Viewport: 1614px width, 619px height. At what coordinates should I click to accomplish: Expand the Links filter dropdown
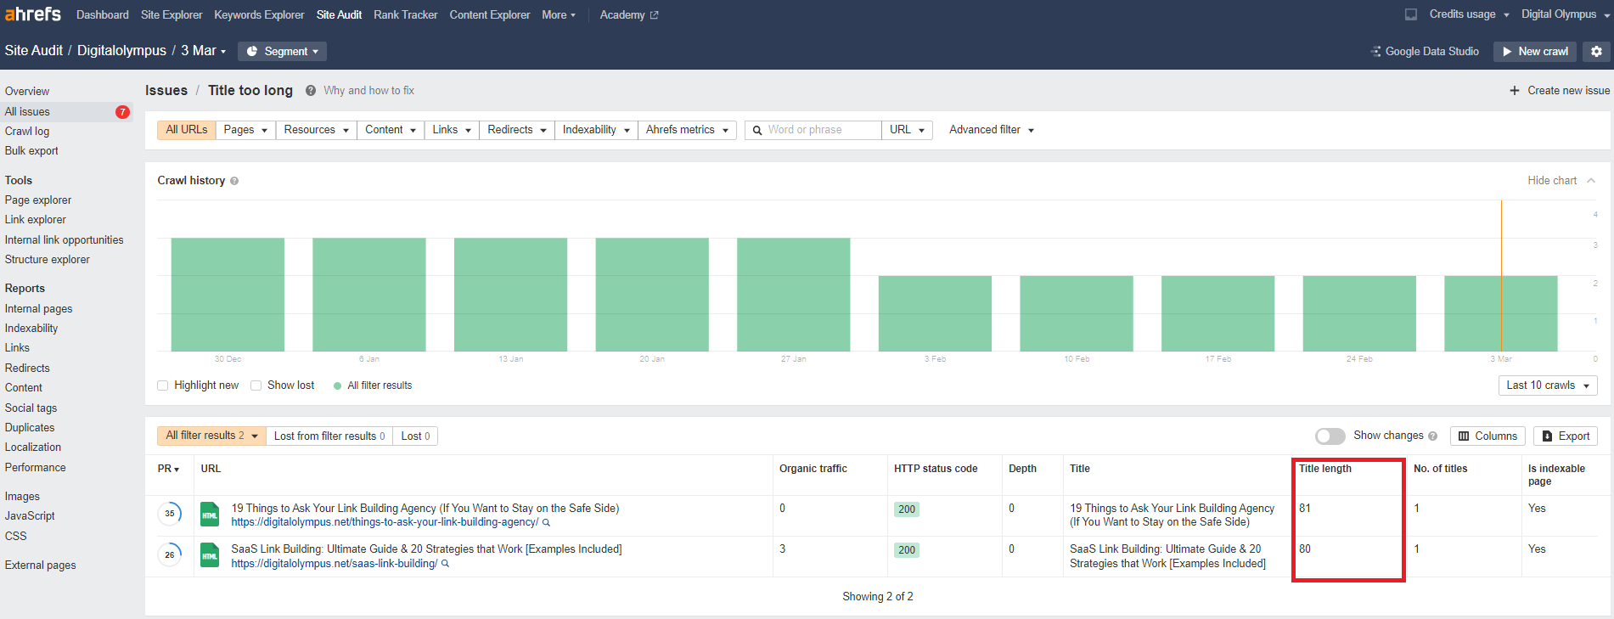(452, 130)
